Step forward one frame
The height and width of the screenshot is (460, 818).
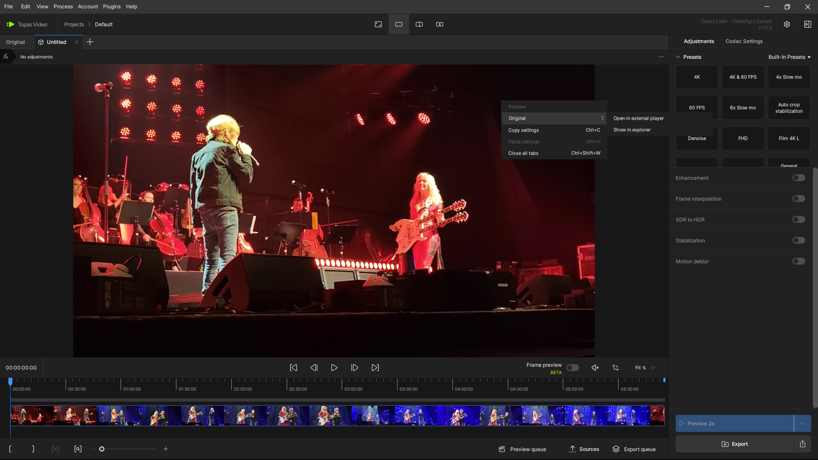tap(354, 368)
